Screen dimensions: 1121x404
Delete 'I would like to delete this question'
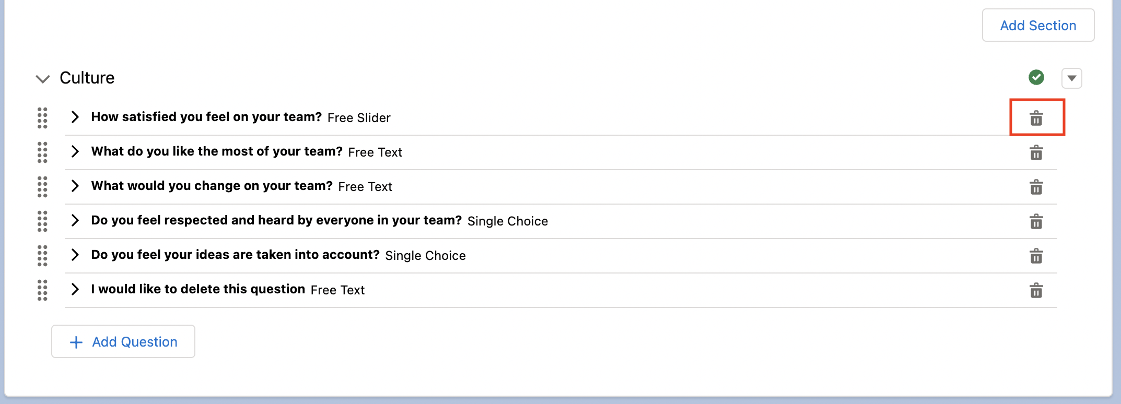coord(1036,290)
